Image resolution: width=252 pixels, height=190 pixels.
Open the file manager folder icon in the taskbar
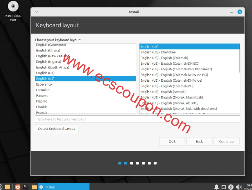click(x=7, y=187)
